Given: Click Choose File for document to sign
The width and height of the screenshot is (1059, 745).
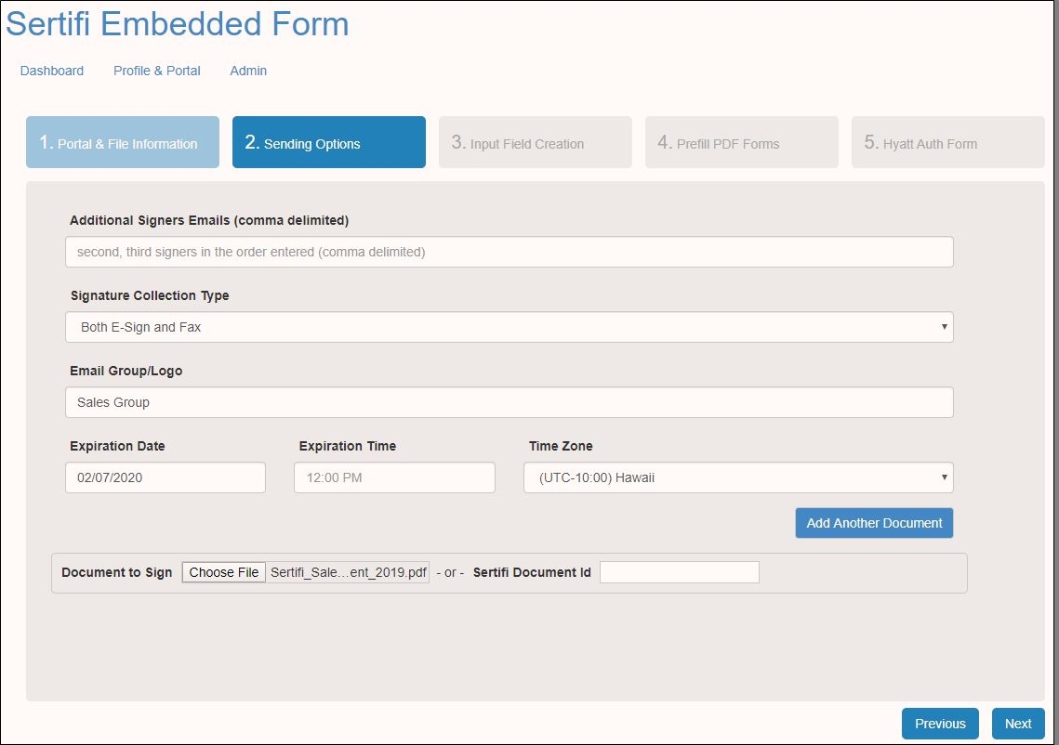Looking at the screenshot, I should click(x=223, y=572).
